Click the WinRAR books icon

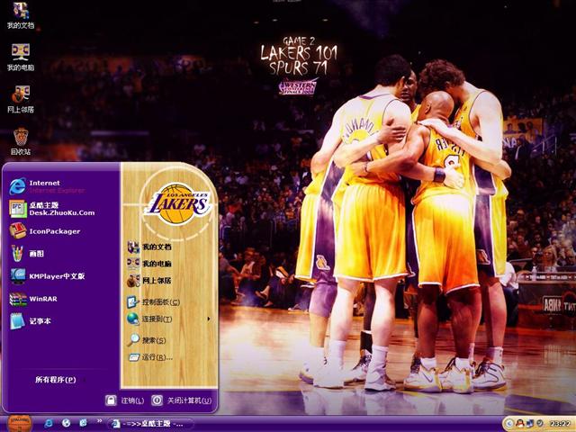pyautogui.click(x=18, y=299)
